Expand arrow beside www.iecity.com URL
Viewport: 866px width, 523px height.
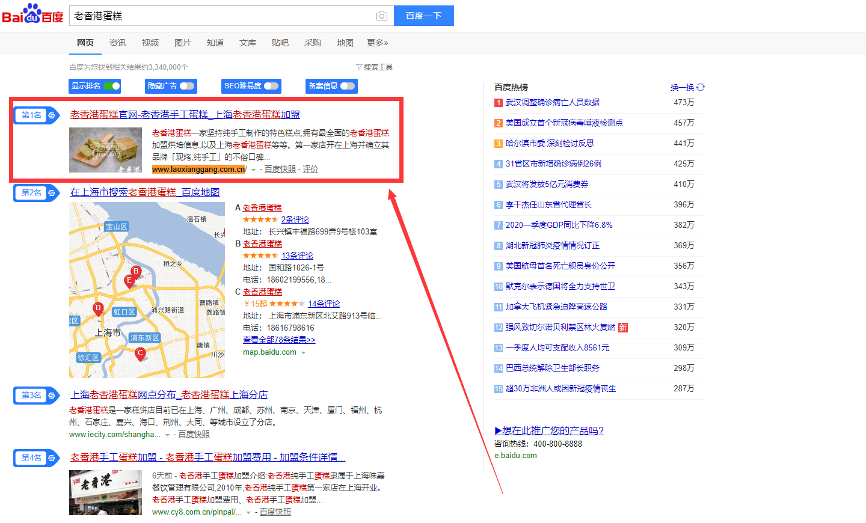pyautogui.click(x=167, y=435)
